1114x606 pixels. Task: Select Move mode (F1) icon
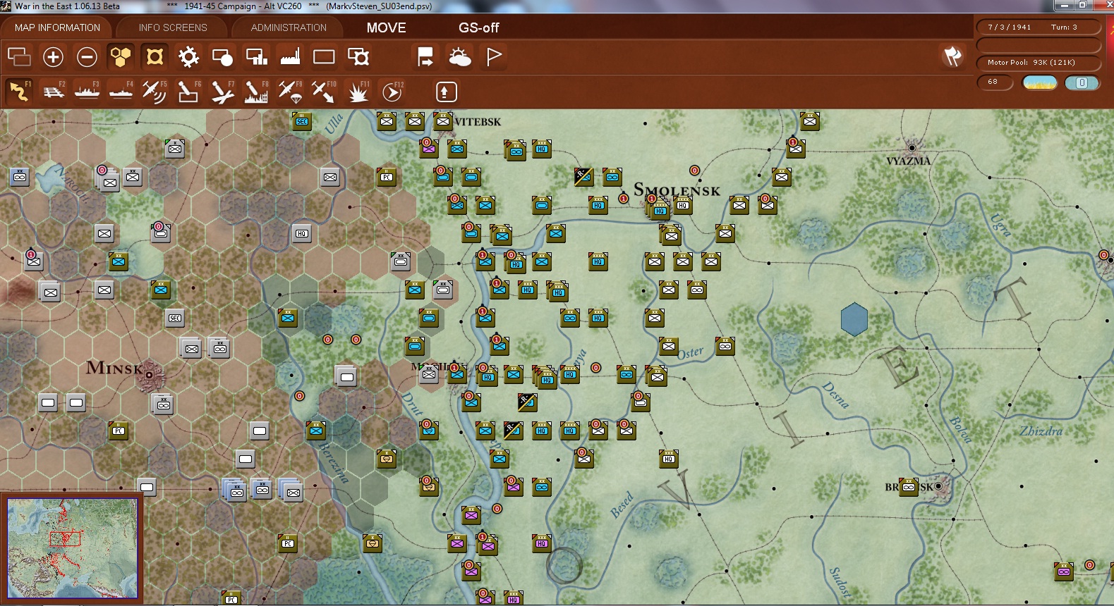click(x=19, y=92)
